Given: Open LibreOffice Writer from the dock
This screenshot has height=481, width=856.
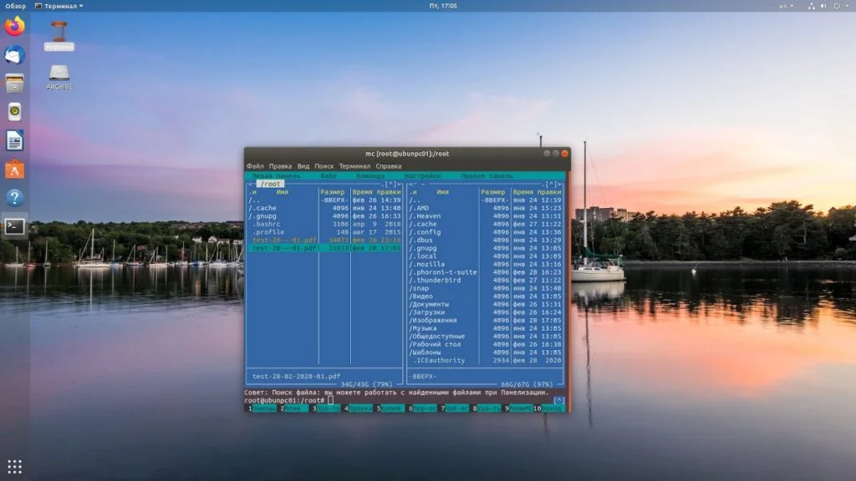Looking at the screenshot, I should [14, 140].
